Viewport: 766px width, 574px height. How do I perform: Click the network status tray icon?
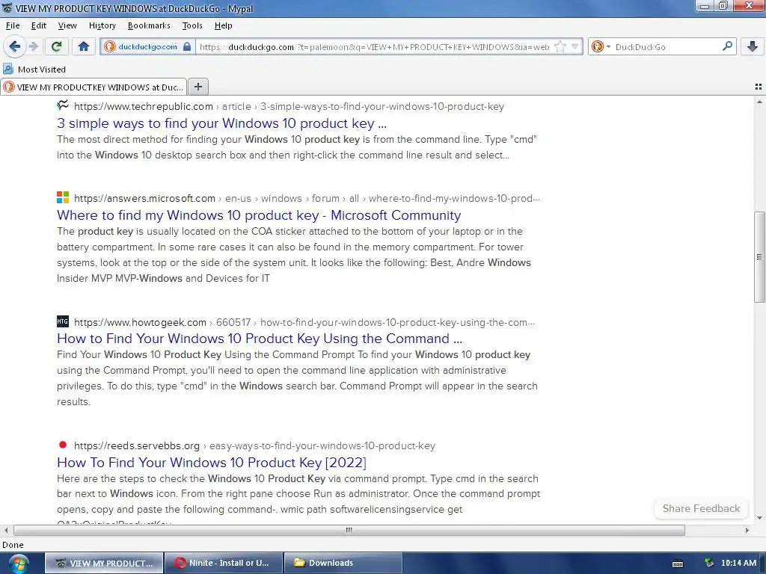pyautogui.click(x=709, y=563)
